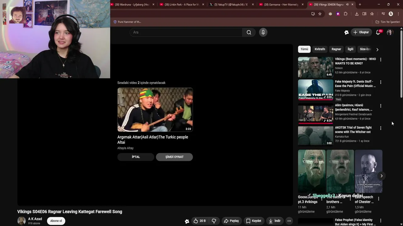Cancel autoplay with İPTAL
403x226 pixels.
tap(136, 157)
